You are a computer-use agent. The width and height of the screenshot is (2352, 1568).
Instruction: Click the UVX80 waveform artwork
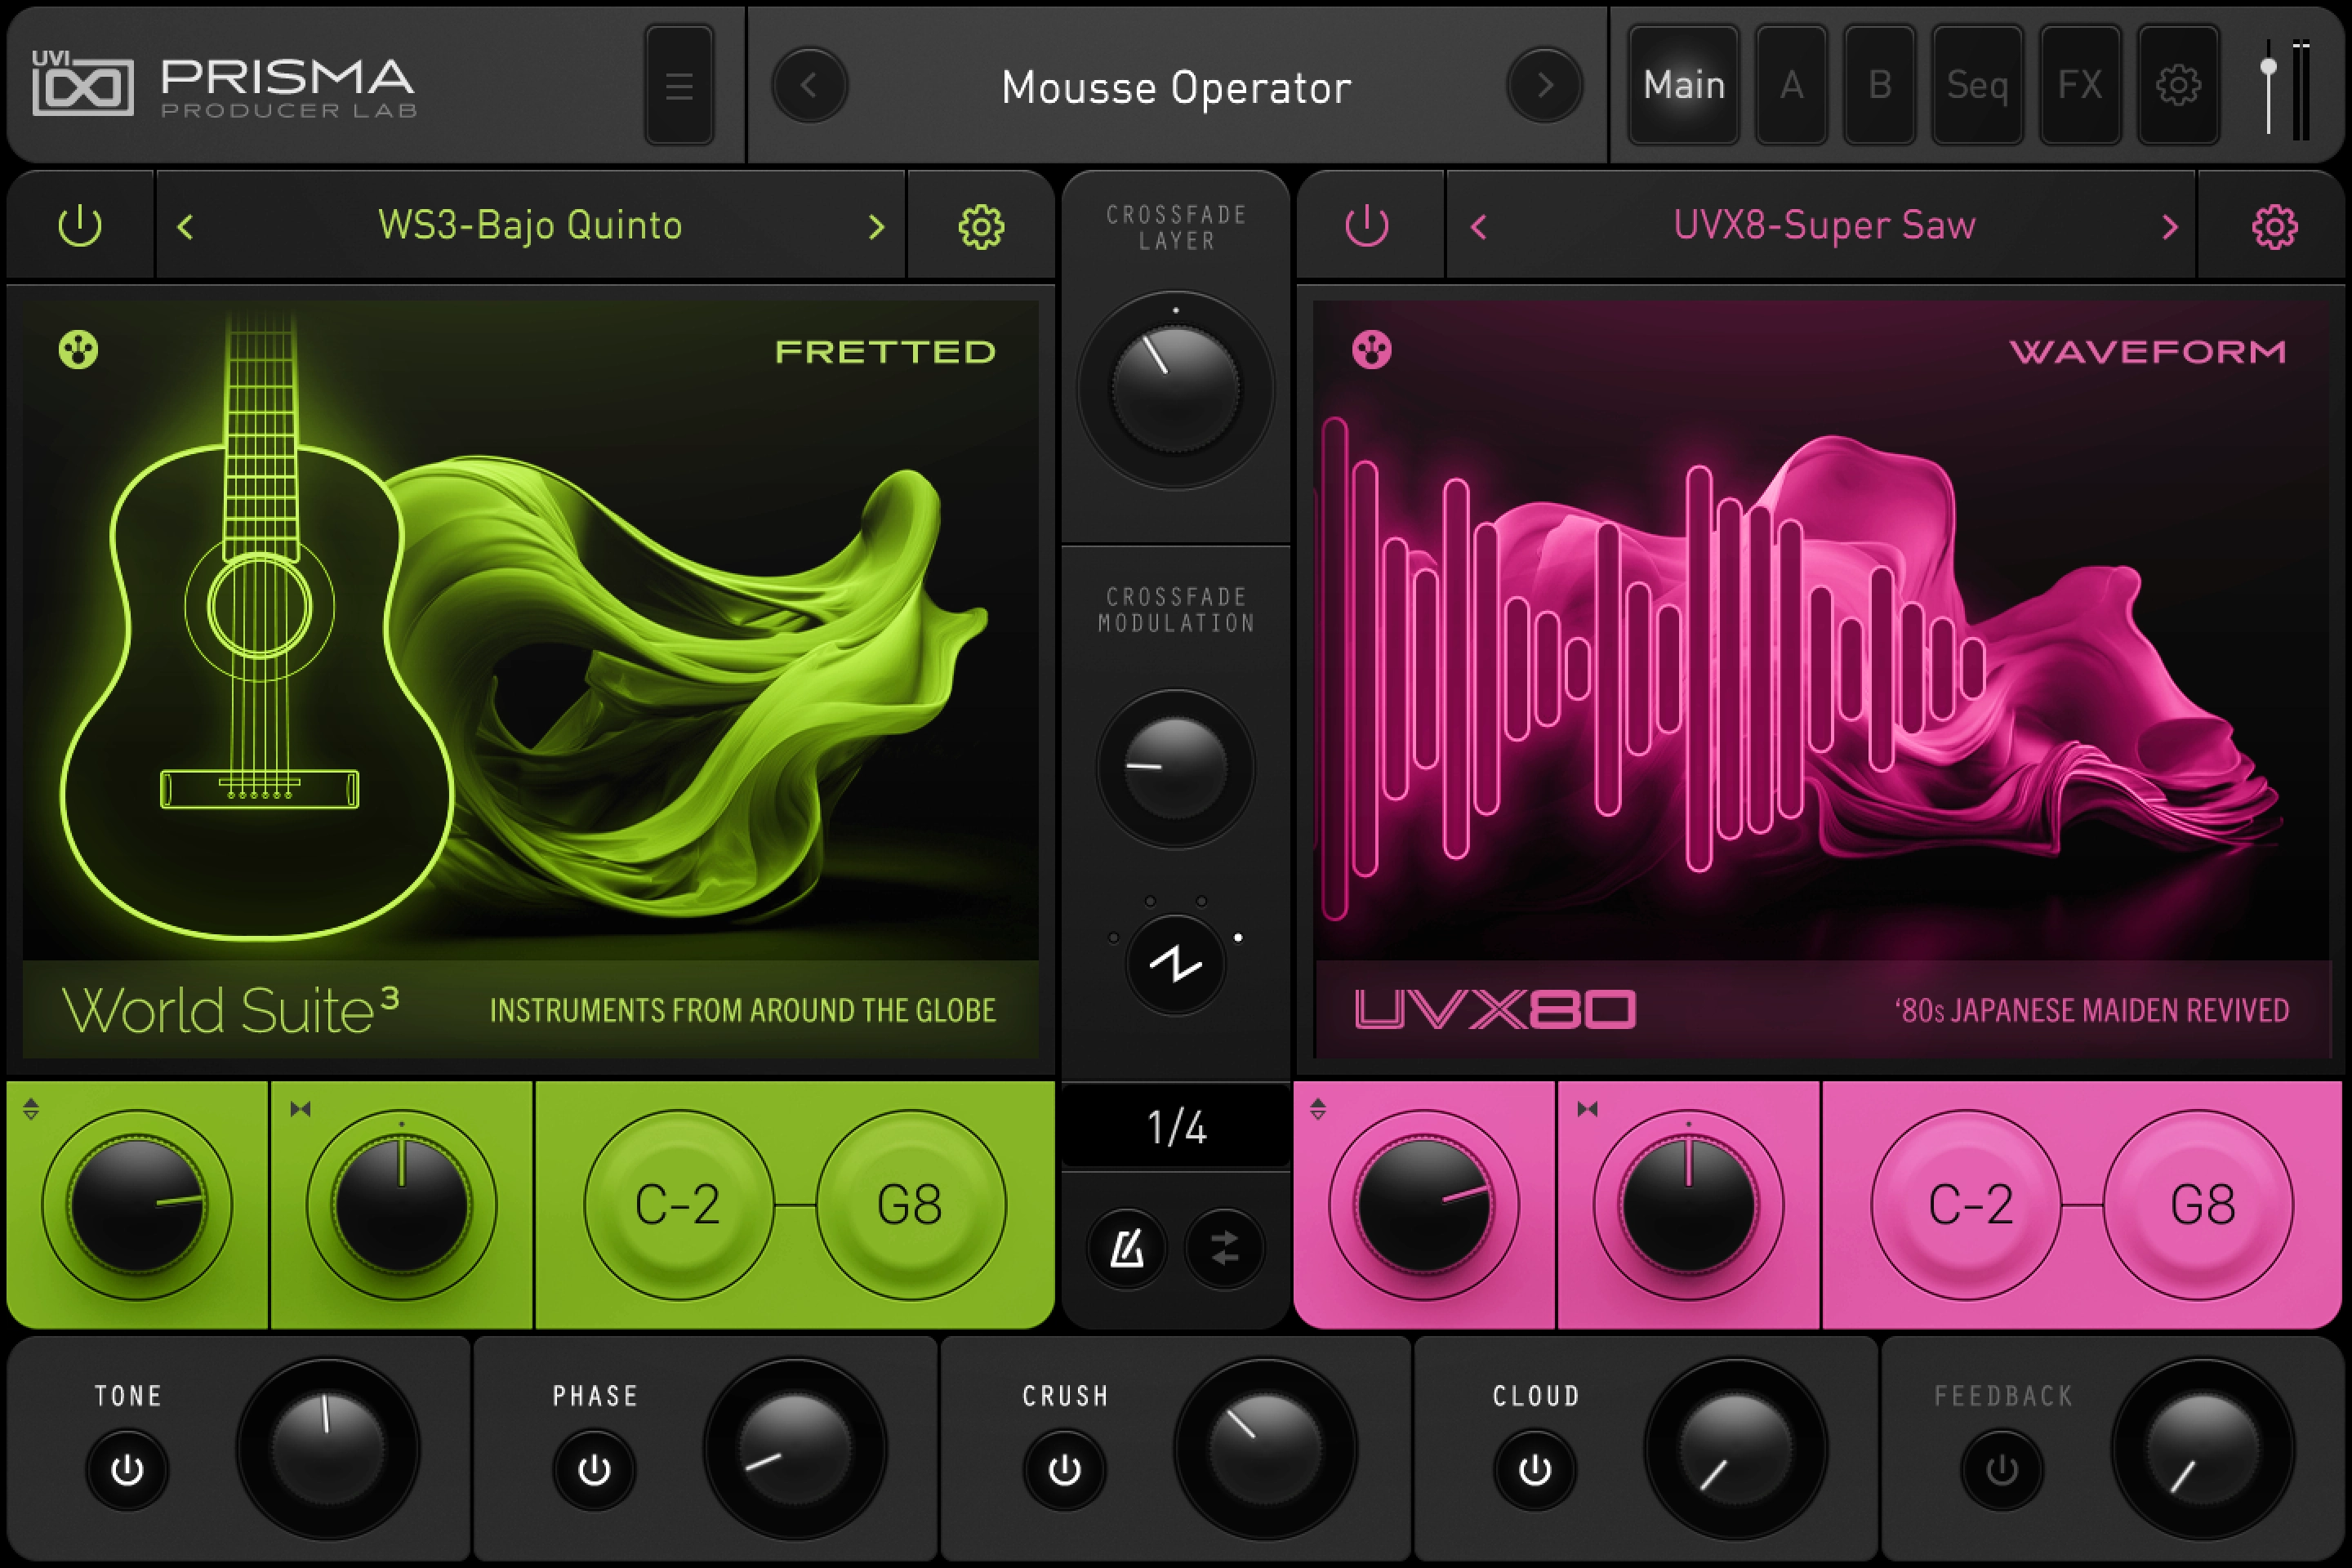1822,679
